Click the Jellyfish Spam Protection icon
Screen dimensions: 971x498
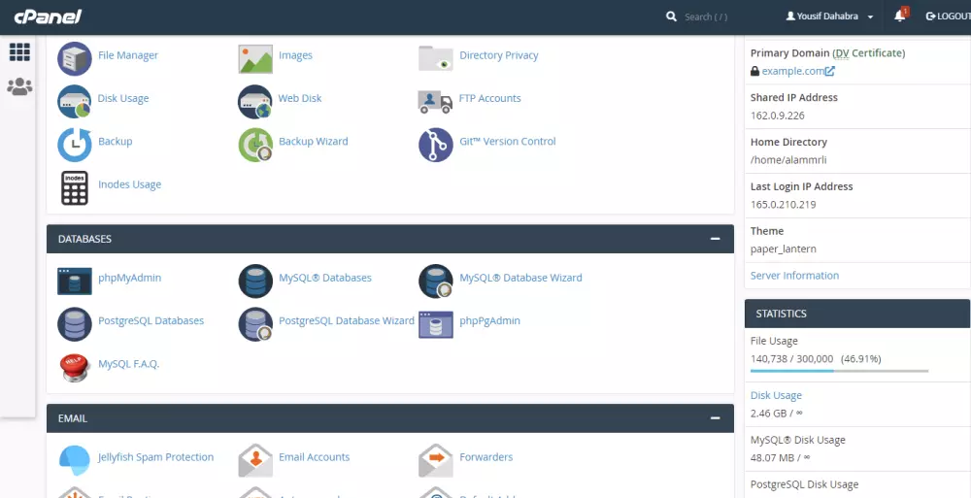75,460
